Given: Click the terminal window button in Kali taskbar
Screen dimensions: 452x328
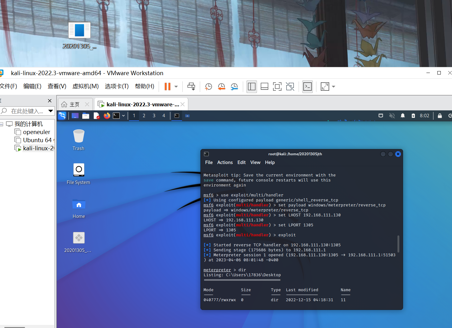Looking at the screenshot, I should pos(177,116).
